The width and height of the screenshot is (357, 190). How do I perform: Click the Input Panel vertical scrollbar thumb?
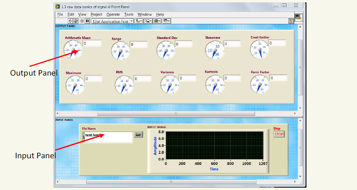(x=300, y=148)
